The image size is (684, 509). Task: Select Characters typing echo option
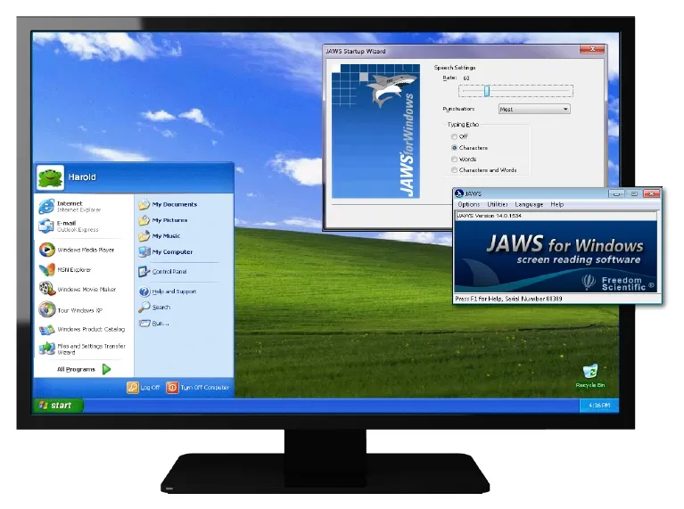point(454,148)
